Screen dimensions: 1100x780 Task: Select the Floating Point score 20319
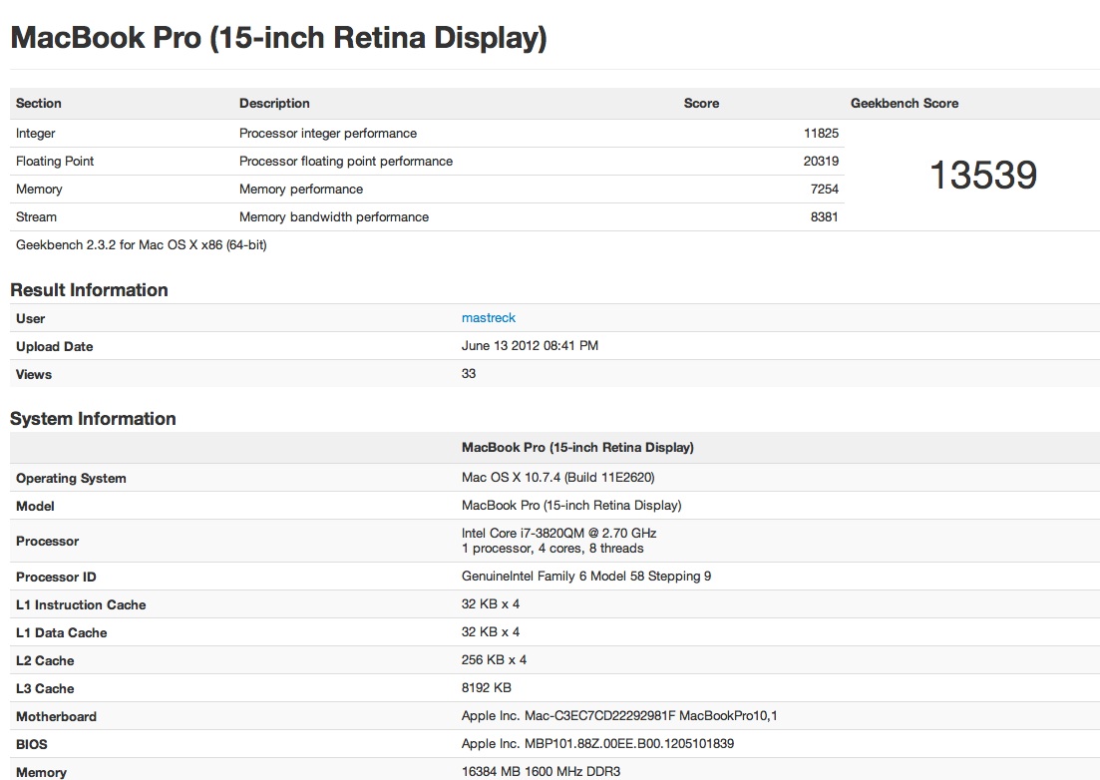[x=821, y=162]
